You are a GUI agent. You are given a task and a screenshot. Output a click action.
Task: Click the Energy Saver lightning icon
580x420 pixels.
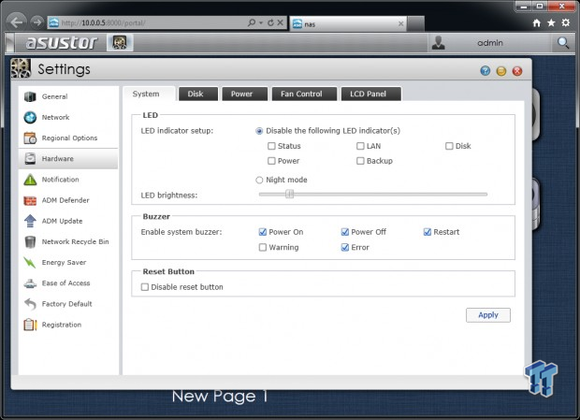[30, 262]
